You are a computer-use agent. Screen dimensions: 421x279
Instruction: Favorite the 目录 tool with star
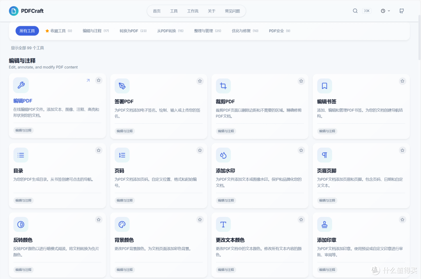click(x=99, y=151)
